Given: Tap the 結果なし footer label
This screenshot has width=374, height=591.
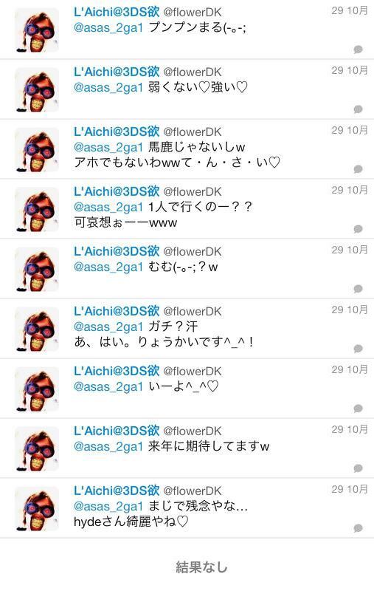Looking at the screenshot, I should tap(201, 567).
